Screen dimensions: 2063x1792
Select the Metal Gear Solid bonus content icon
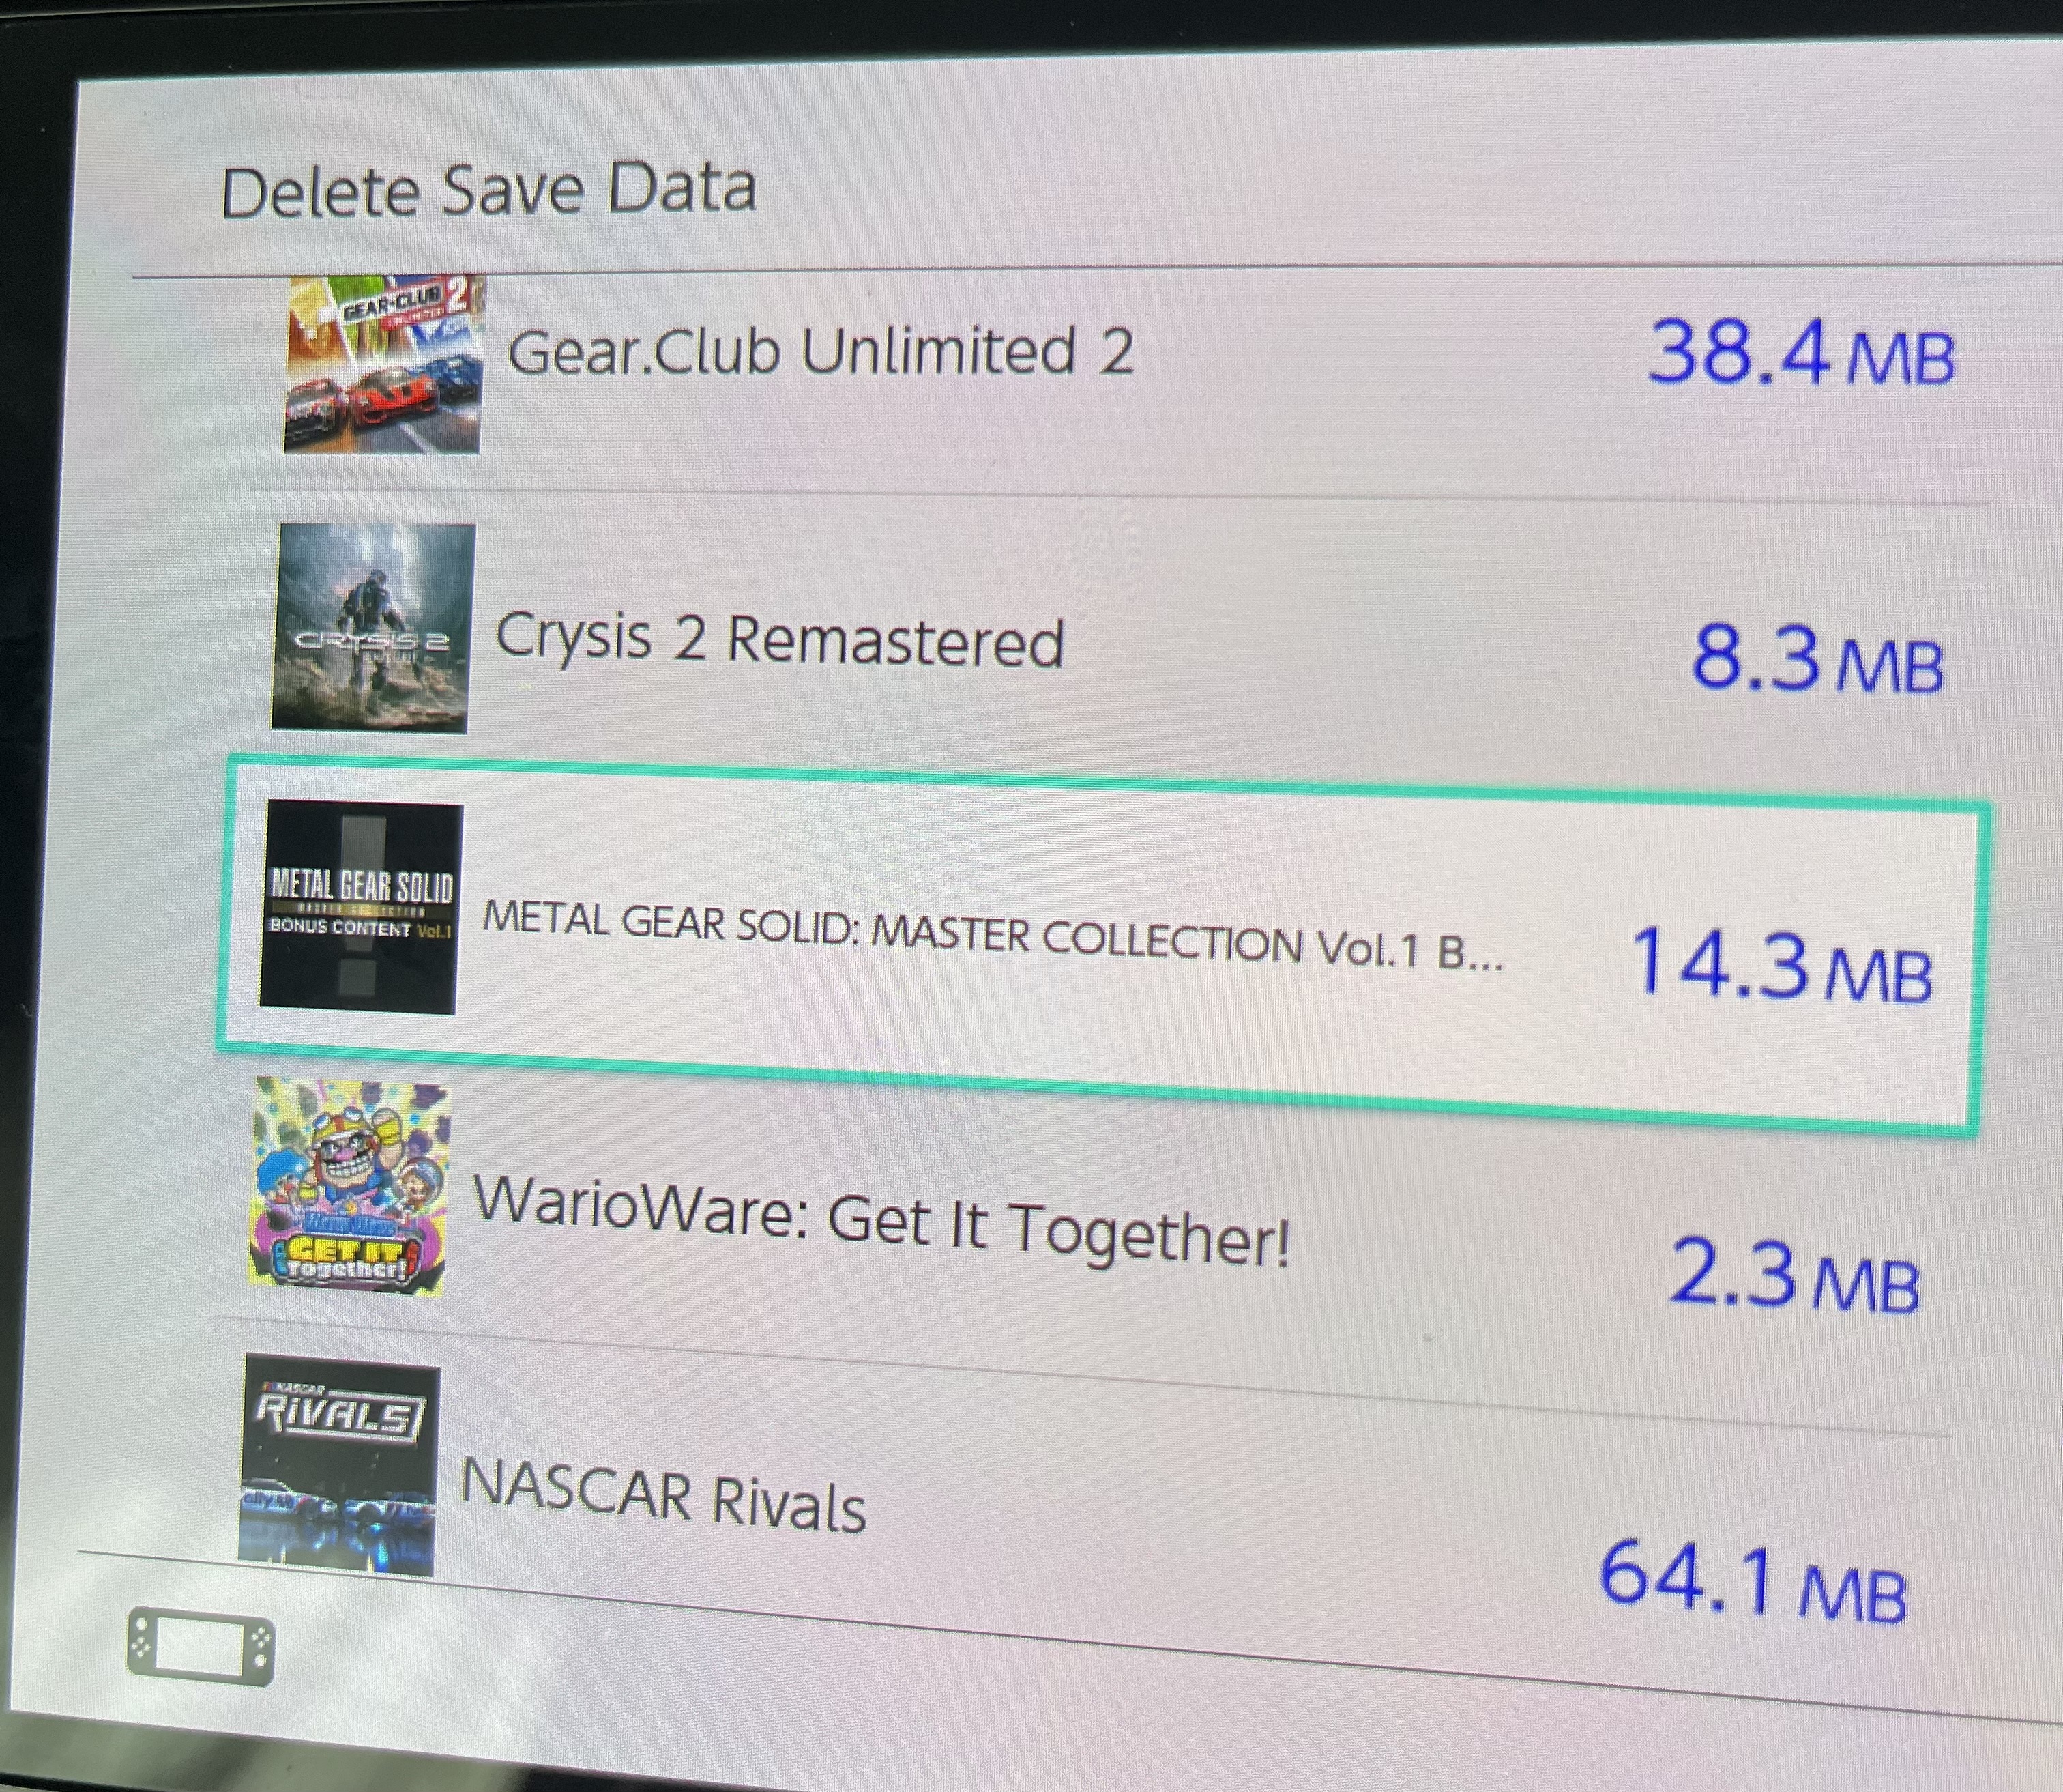[x=361, y=908]
